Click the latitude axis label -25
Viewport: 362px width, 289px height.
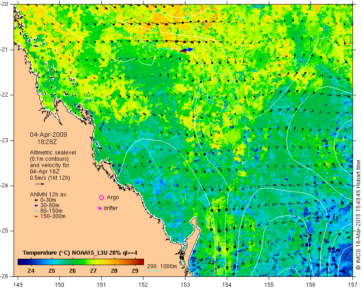click(4, 231)
